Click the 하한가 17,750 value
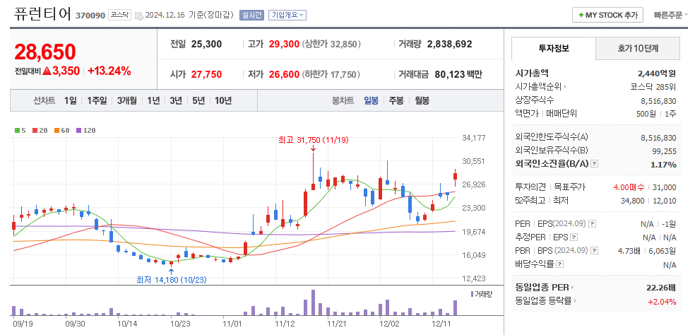 pos(331,74)
